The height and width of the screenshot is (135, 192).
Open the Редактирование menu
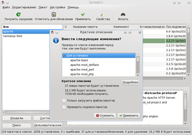pyautogui.click(x=24, y=7)
